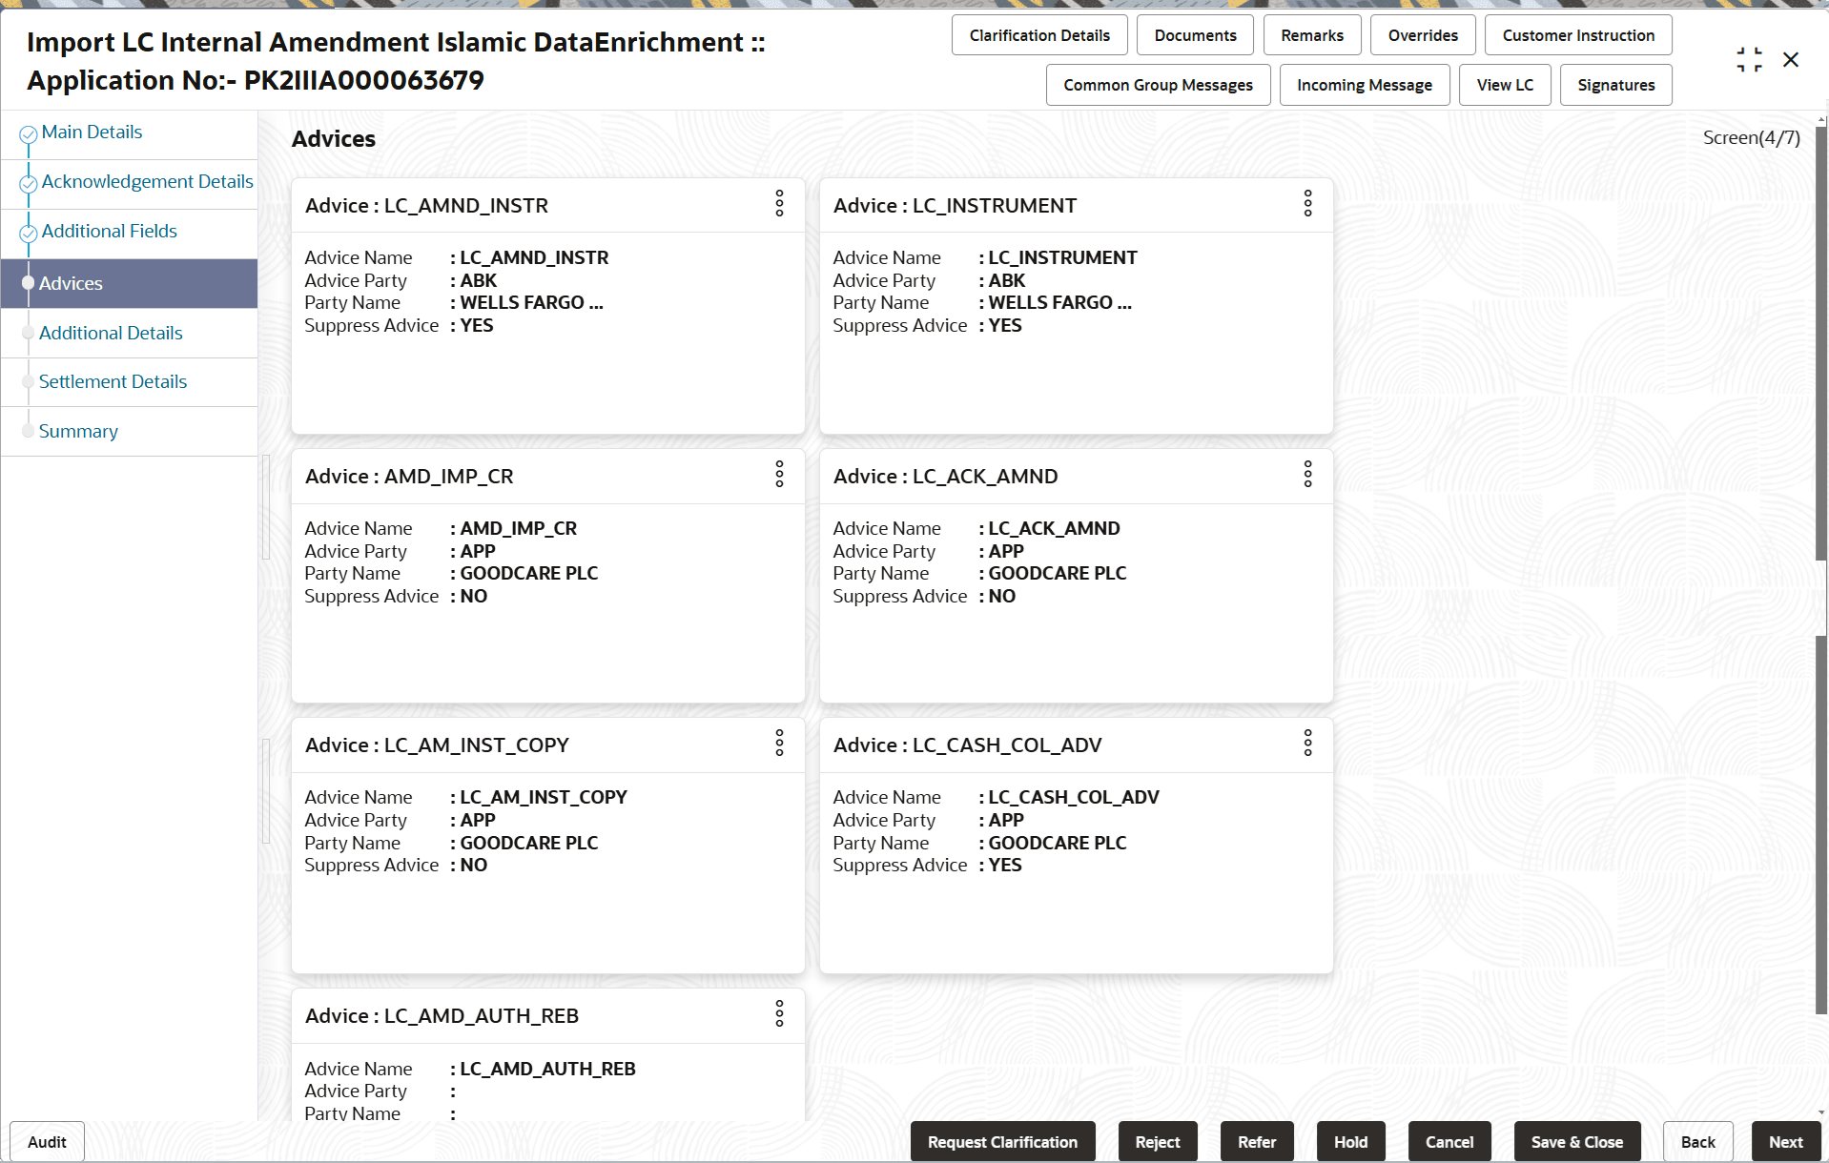Open the Additional Details step
Image resolution: width=1829 pixels, height=1163 pixels.
(x=111, y=333)
